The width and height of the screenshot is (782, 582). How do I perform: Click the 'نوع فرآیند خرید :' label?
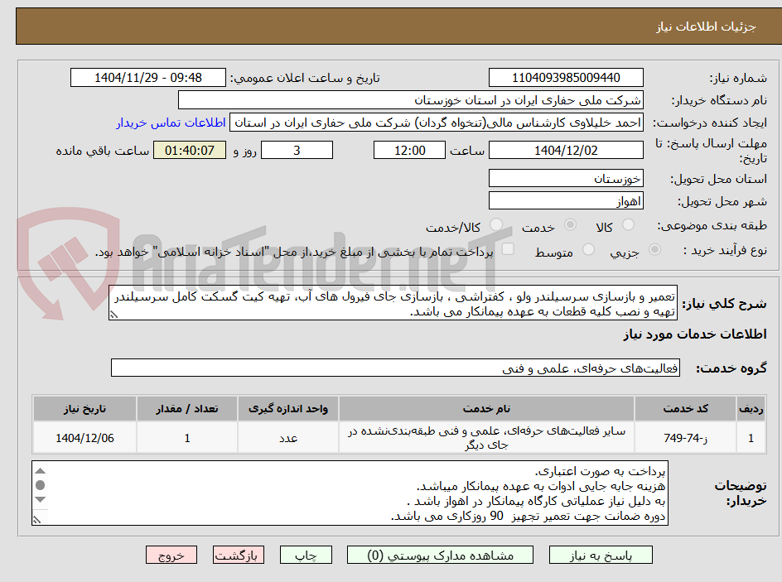pos(725,250)
